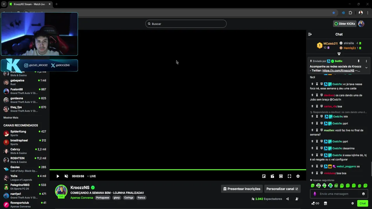372x209 pixels.
Task: Insert the first green emote
Action: pos(313,185)
